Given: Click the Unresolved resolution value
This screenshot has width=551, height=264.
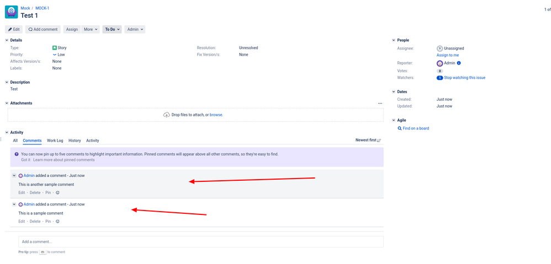Looking at the screenshot, I should 248,48.
